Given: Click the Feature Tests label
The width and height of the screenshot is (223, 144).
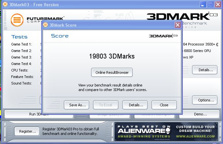Looking at the screenshot, I should [x=22, y=77].
